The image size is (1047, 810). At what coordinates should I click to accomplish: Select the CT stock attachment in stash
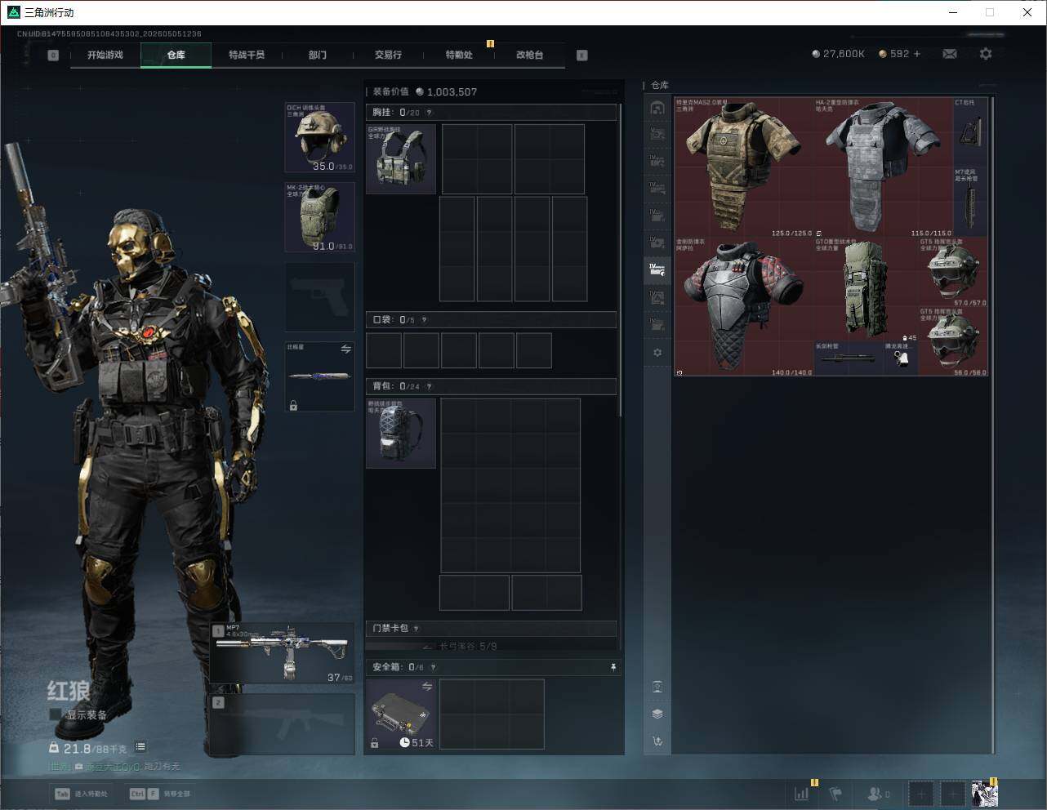click(x=970, y=133)
